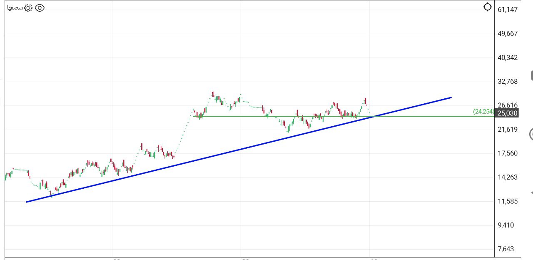This screenshot has width=533, height=260.
Task: Toggle the eye visibility icon for سصفها
Action: click(40, 8)
